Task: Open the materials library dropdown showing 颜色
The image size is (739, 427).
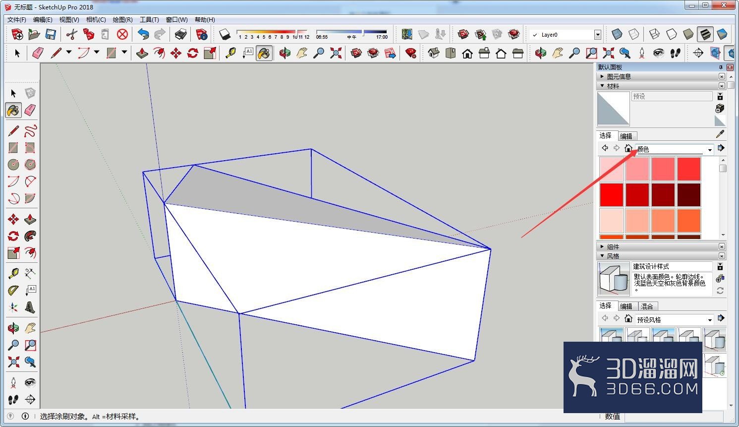Action: pyautogui.click(x=675, y=149)
